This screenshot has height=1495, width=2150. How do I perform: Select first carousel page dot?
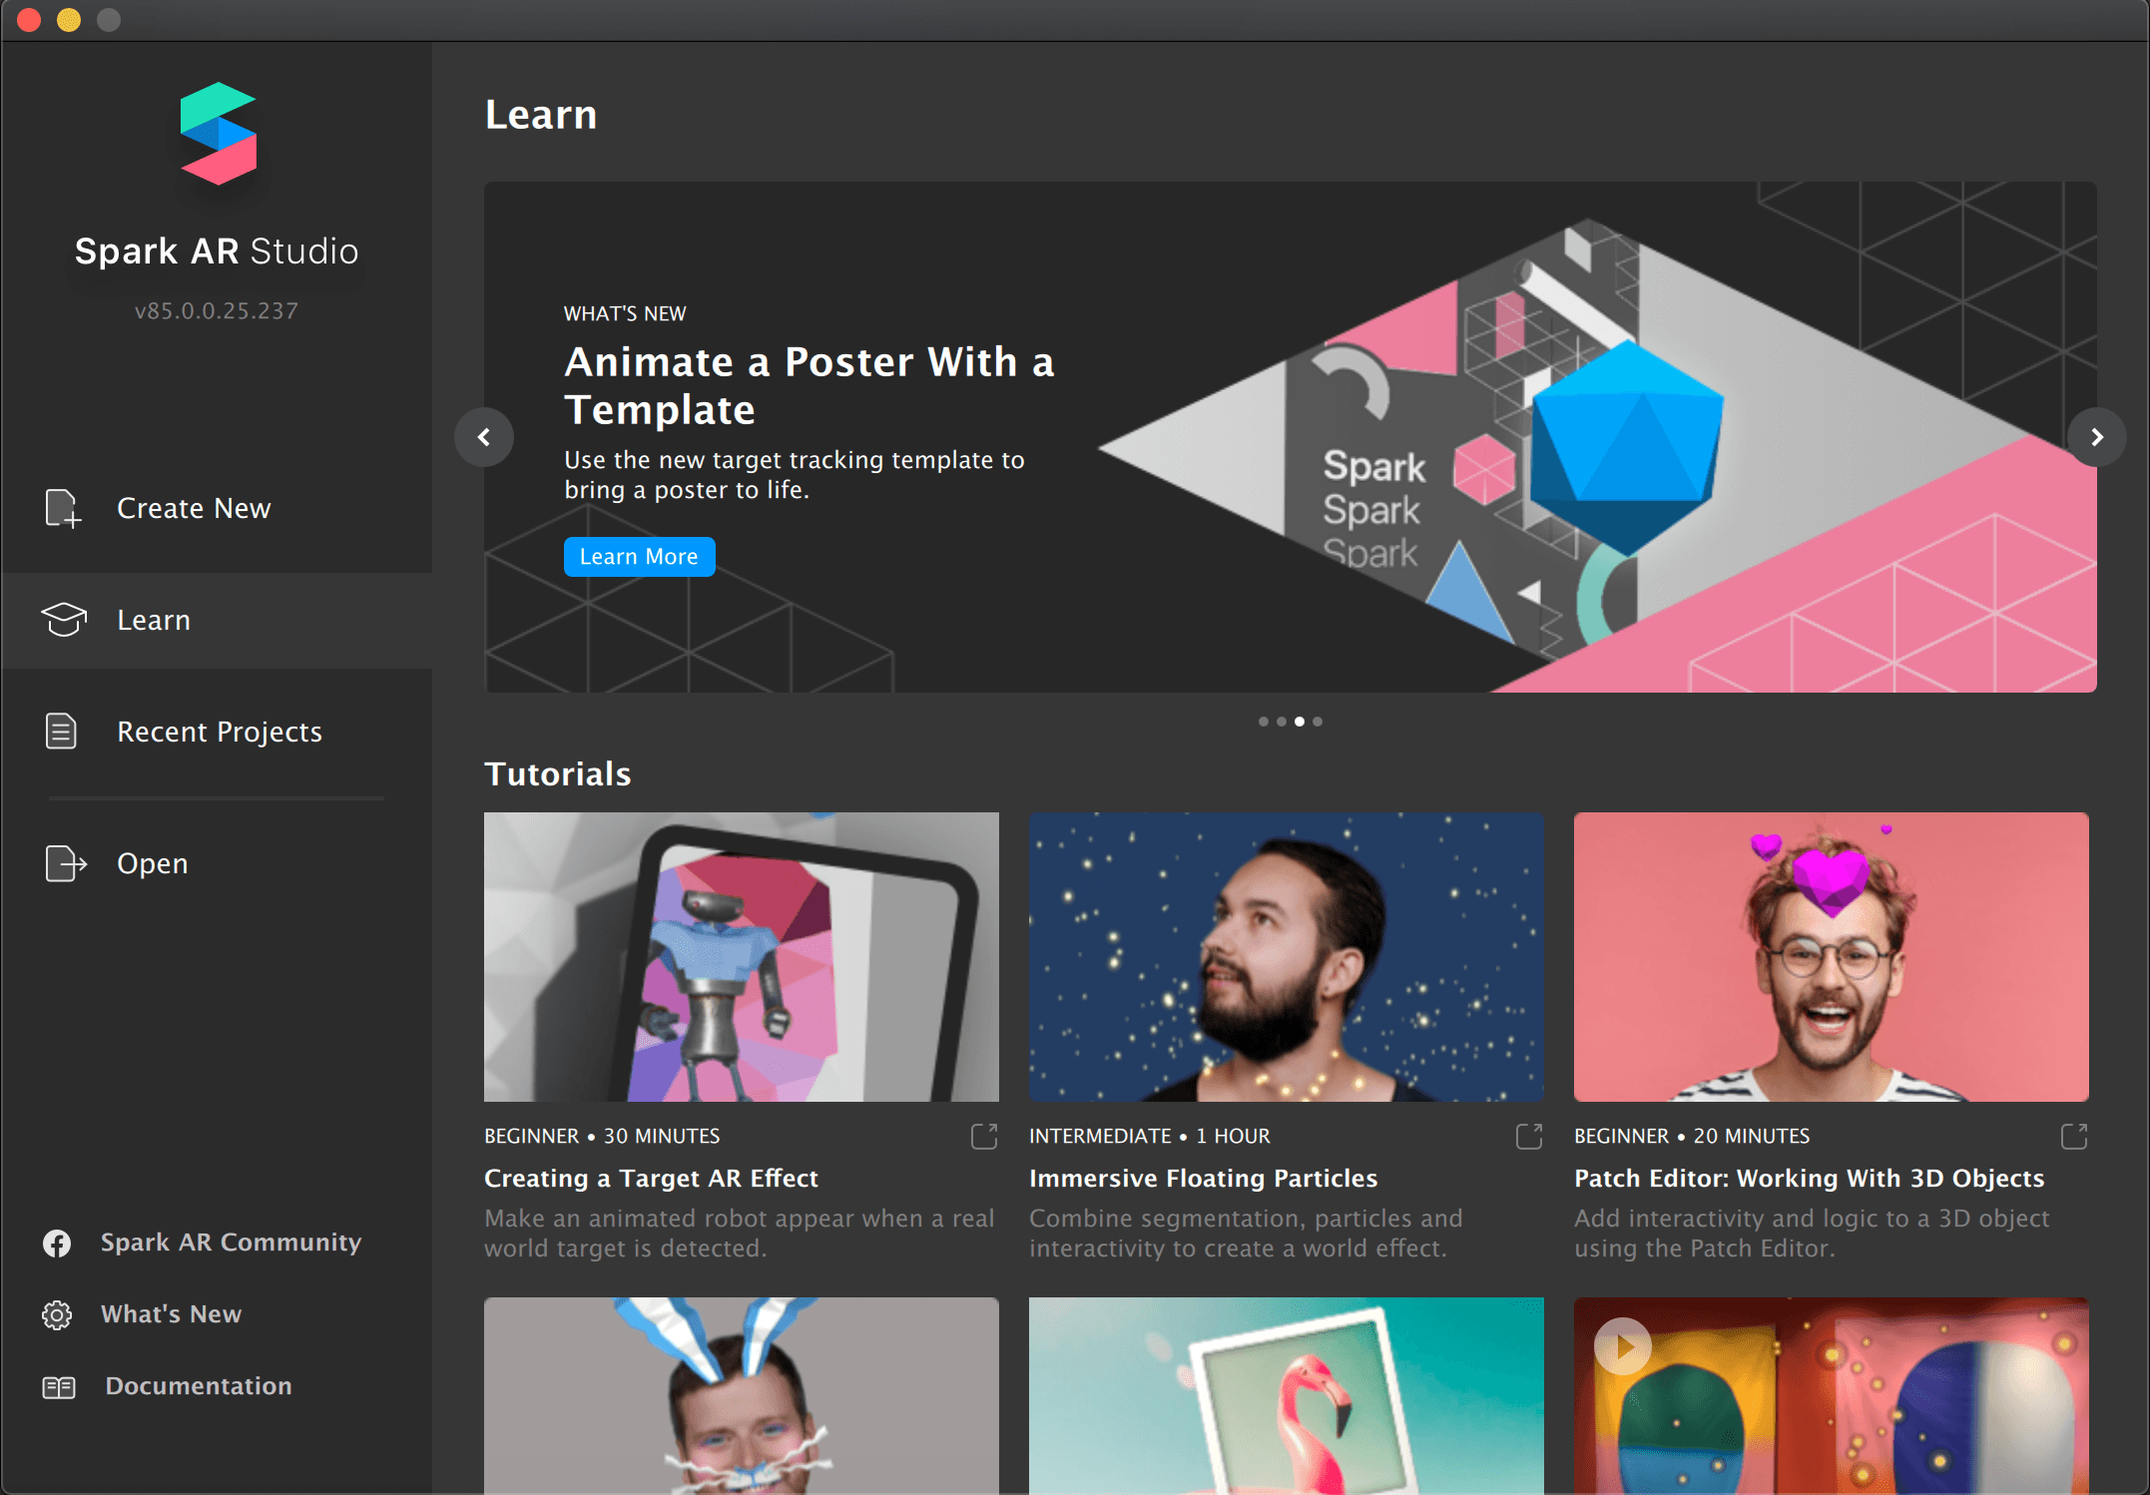tap(1264, 722)
